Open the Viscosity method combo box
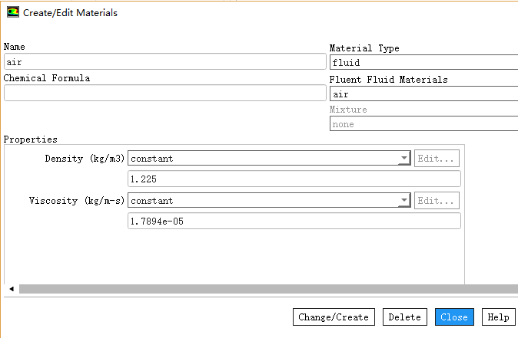Image resolution: width=518 pixels, height=338 pixels. pyautogui.click(x=269, y=201)
